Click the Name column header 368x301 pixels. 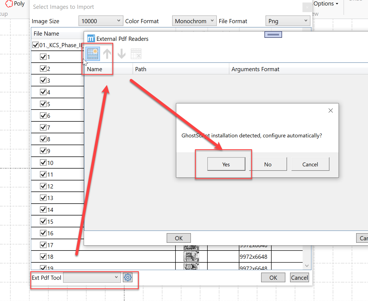pyautogui.click(x=108, y=69)
